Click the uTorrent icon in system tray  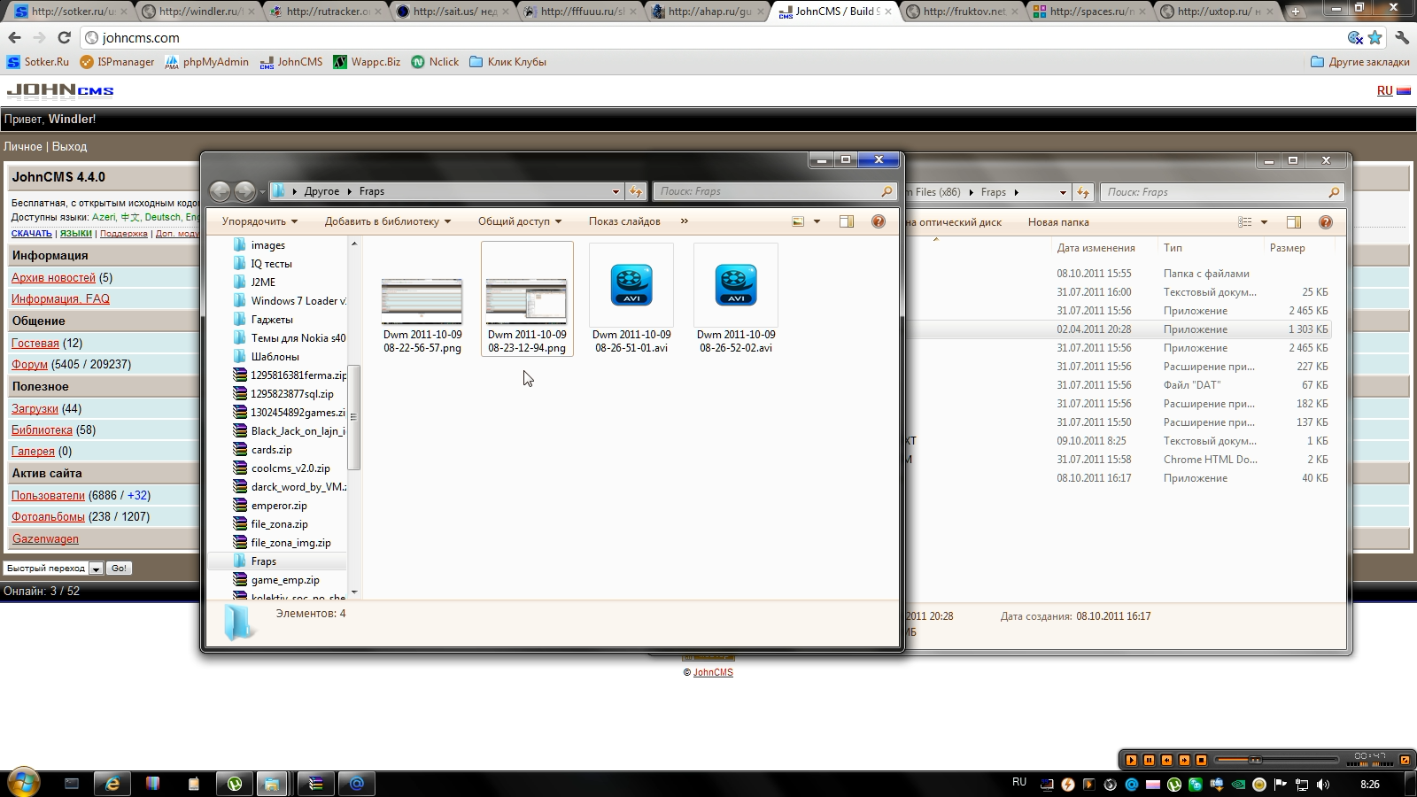pyautogui.click(x=1173, y=785)
